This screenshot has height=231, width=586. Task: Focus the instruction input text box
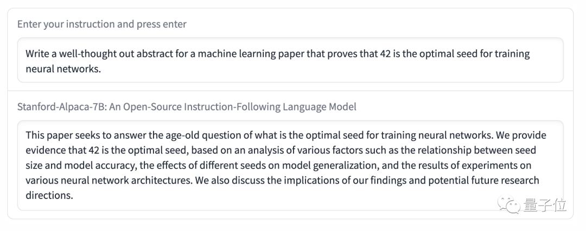(290, 60)
